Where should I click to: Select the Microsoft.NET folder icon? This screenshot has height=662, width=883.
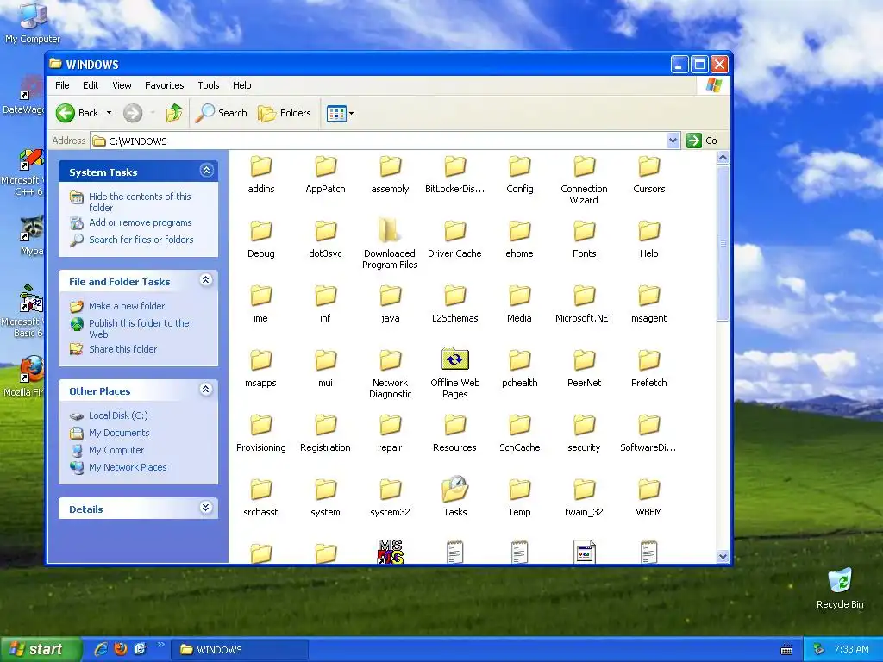tap(584, 296)
